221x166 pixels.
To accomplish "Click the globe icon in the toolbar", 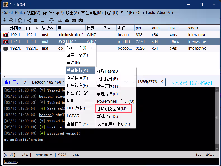I will click(x=51, y=20).
